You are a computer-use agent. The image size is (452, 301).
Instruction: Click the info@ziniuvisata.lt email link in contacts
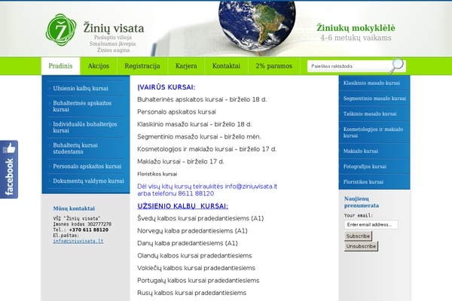(x=78, y=241)
